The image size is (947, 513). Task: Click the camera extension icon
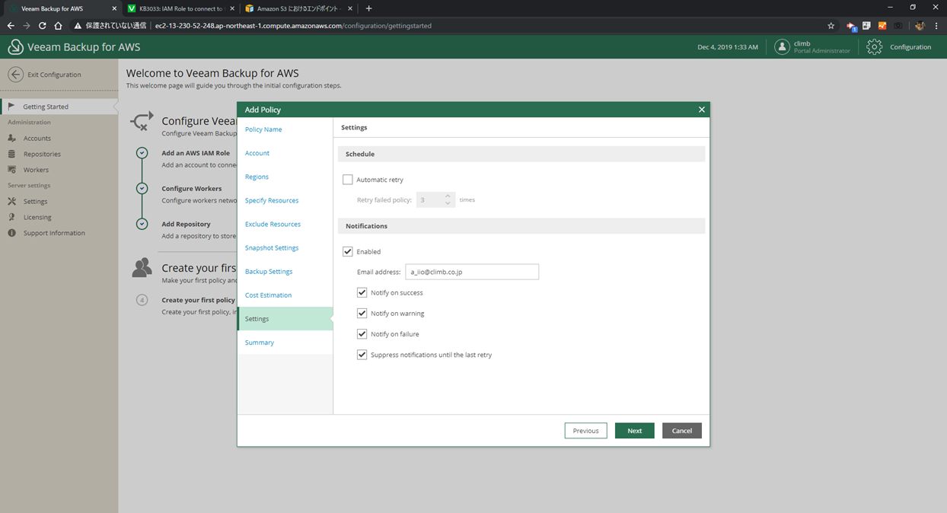point(898,26)
